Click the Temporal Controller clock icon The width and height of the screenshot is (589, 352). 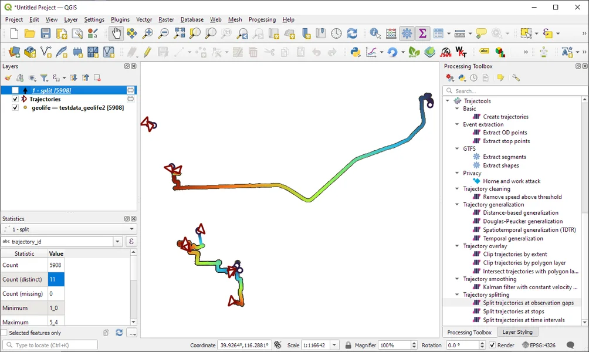336,33
